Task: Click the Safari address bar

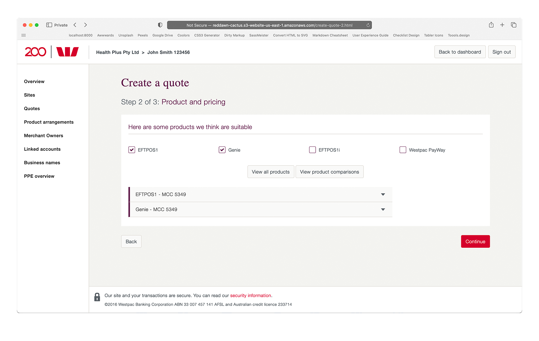Action: (269, 25)
